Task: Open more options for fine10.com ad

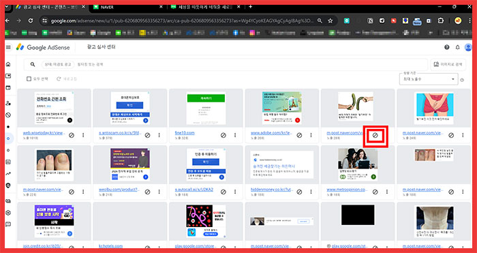Action: point(235,135)
